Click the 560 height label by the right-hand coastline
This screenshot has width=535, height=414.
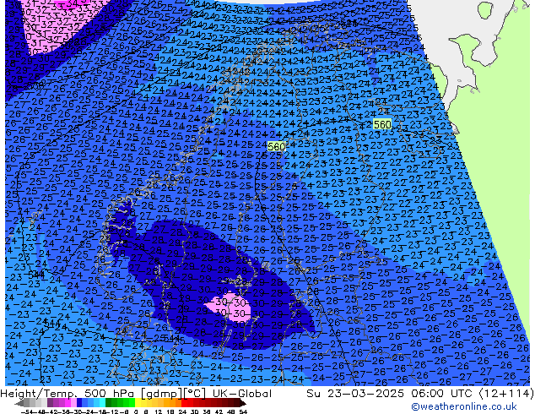click(382, 125)
